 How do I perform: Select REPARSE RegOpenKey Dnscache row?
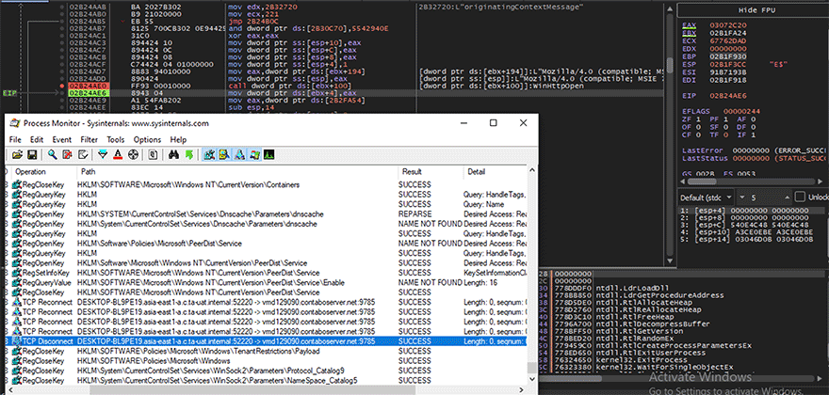[x=267, y=213]
